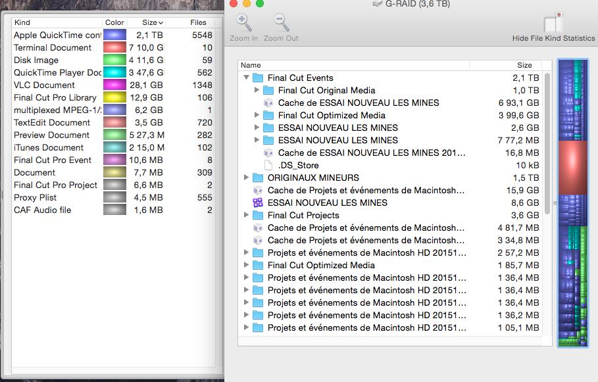The height and width of the screenshot is (382, 598).
Task: Click the file list vertical scrollbar
Action: click(x=547, y=143)
